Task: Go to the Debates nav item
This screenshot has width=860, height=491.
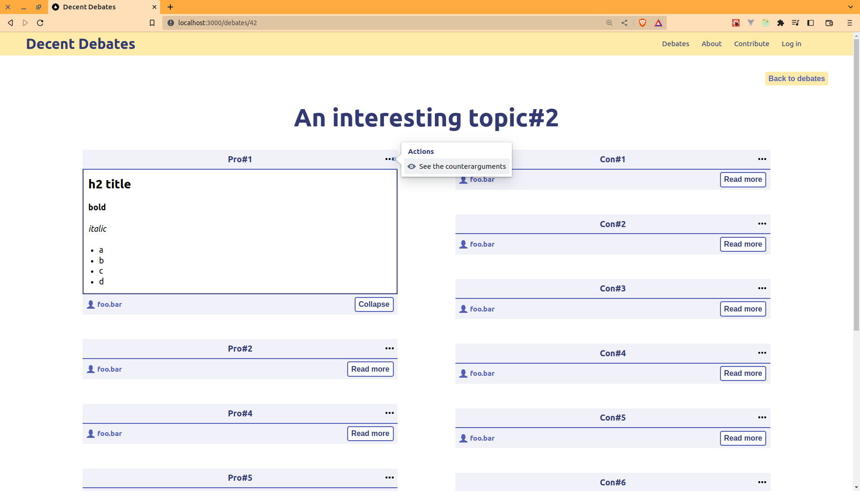Action: [x=675, y=44]
